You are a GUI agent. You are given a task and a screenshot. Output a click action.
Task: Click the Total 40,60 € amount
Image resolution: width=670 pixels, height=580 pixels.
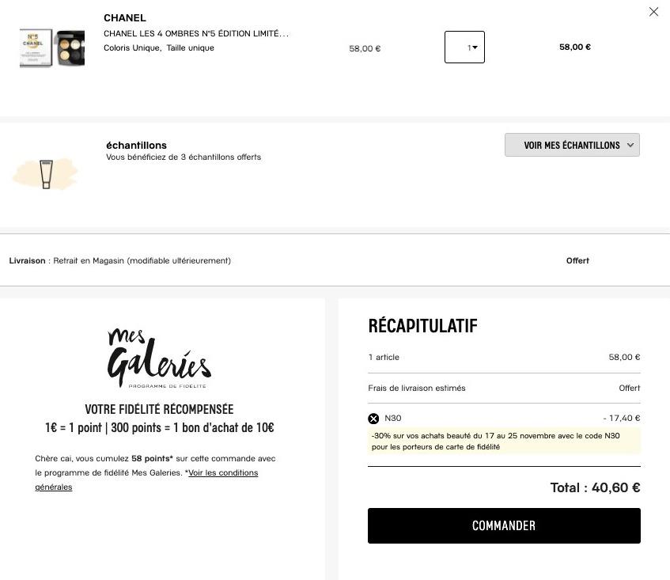[595, 487]
